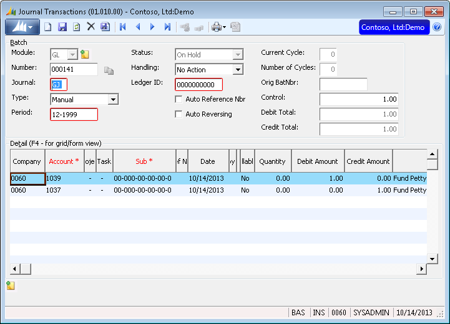Open the Type Manual dropdown
Image resolution: width=450 pixels, height=324 pixels.
pos(114,100)
